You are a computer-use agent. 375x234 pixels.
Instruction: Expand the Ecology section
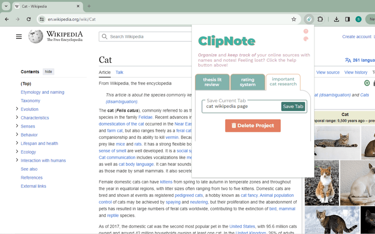point(17,151)
